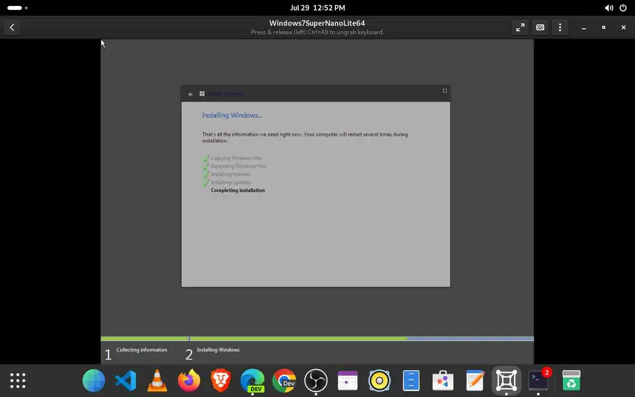Open the Show Applications grid

(18, 381)
